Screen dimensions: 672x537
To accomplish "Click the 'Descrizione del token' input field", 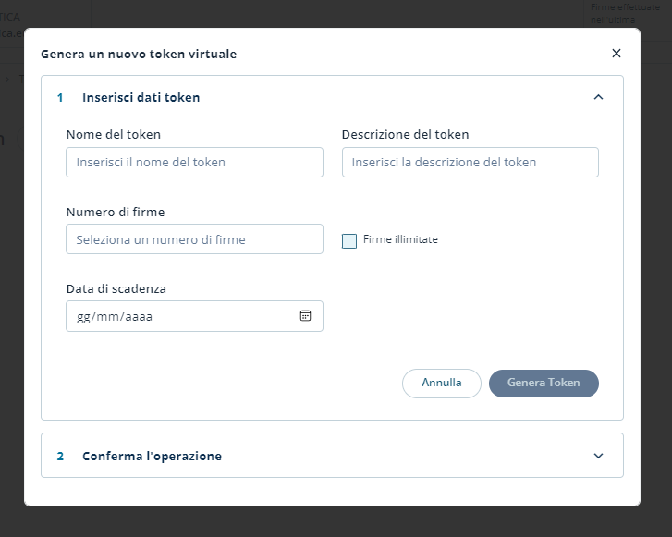I will pos(470,162).
